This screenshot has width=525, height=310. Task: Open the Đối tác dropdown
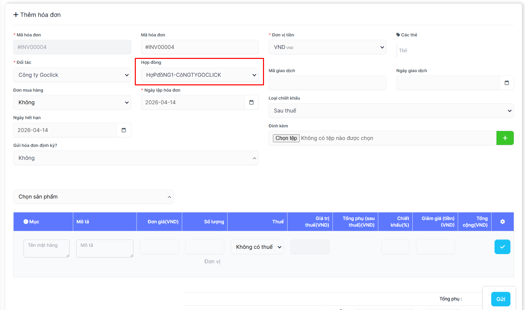[72, 75]
